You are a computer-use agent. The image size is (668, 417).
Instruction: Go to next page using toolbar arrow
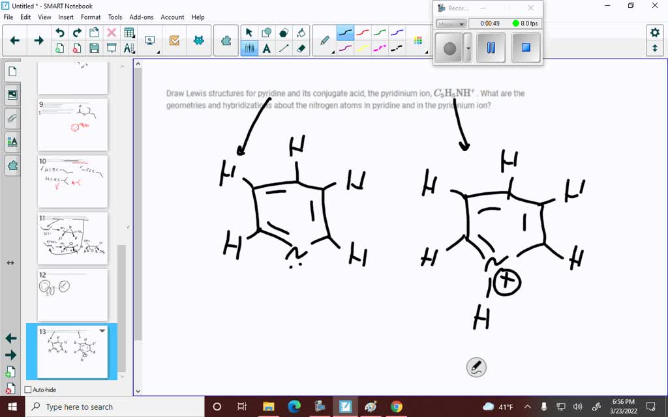click(x=38, y=40)
